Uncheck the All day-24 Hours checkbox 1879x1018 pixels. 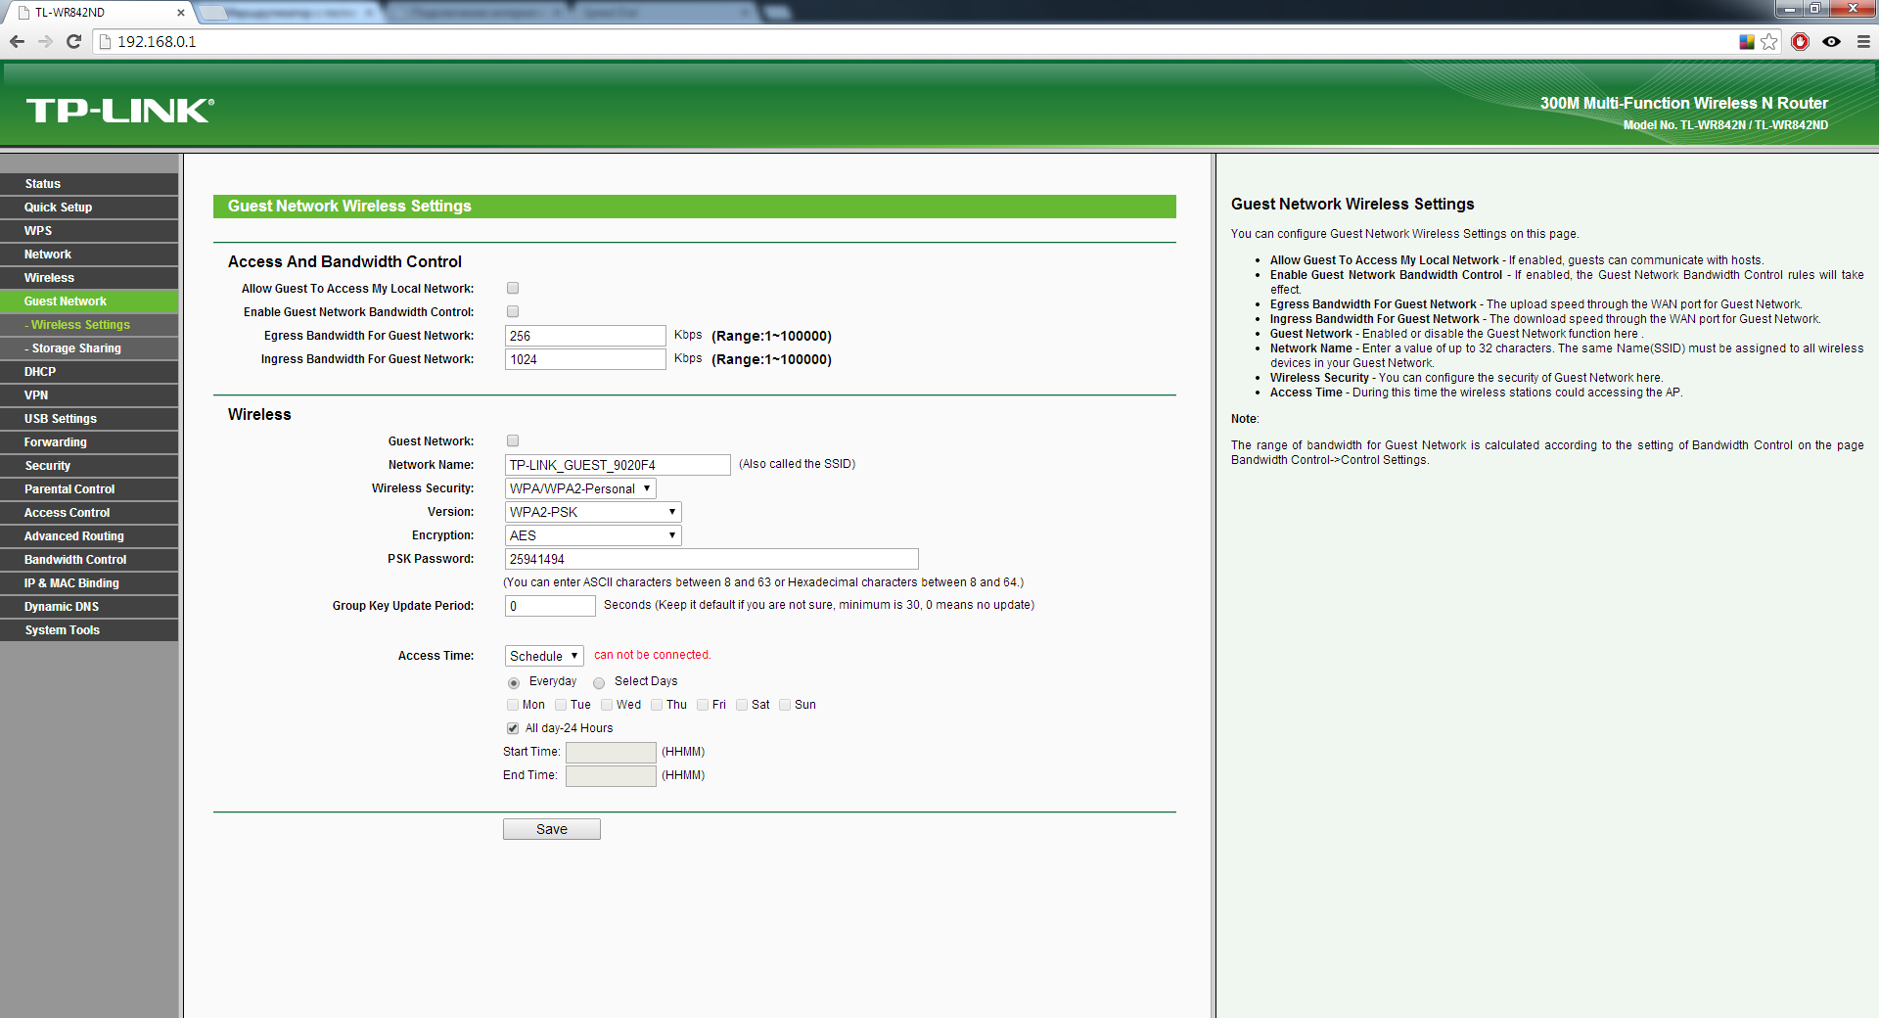513,728
